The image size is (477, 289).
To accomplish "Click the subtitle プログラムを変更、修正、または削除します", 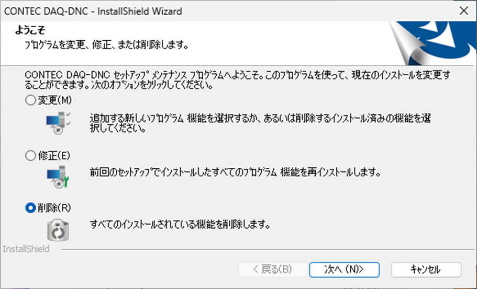I will 106,45.
